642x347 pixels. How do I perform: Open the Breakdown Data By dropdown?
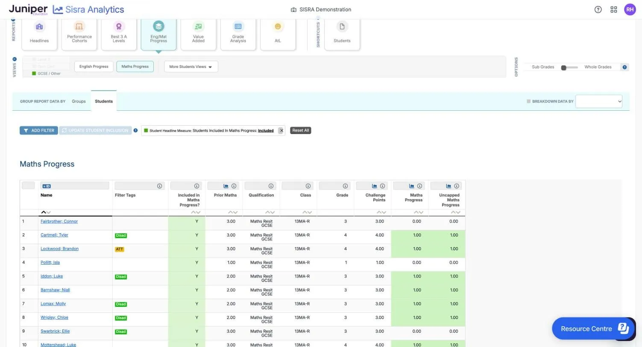(x=599, y=101)
